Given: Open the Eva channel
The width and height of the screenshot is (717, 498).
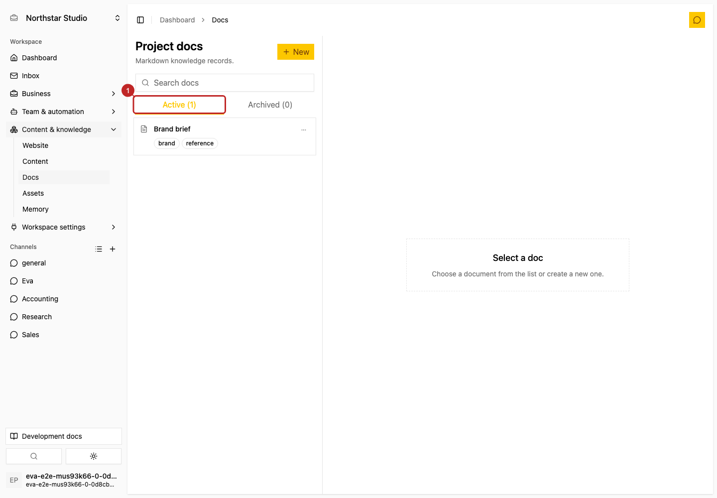Looking at the screenshot, I should [64, 281].
